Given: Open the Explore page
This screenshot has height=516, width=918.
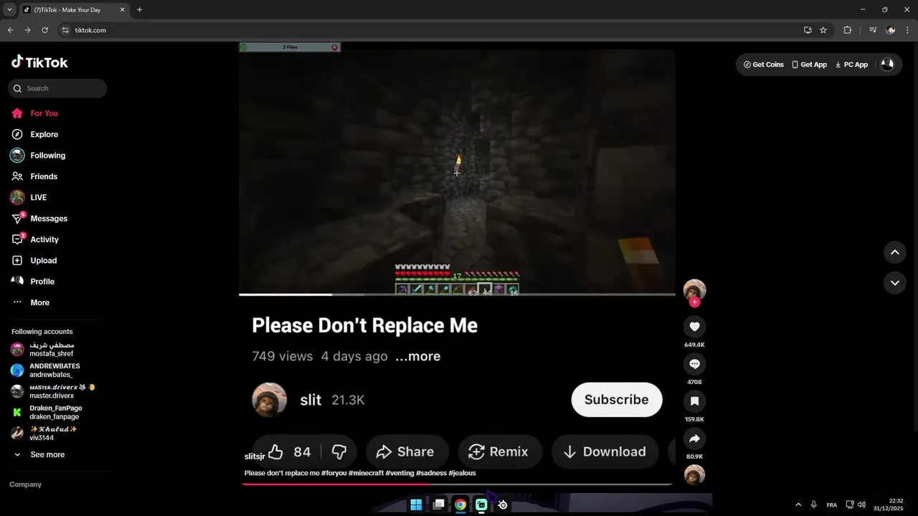Looking at the screenshot, I should click(x=34, y=134).
